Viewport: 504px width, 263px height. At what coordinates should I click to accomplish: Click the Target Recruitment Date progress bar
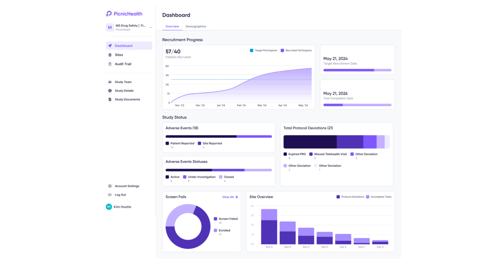coord(357,70)
